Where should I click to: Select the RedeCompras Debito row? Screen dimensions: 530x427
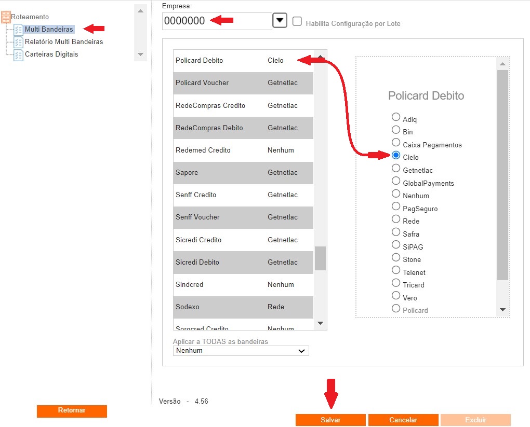point(243,128)
